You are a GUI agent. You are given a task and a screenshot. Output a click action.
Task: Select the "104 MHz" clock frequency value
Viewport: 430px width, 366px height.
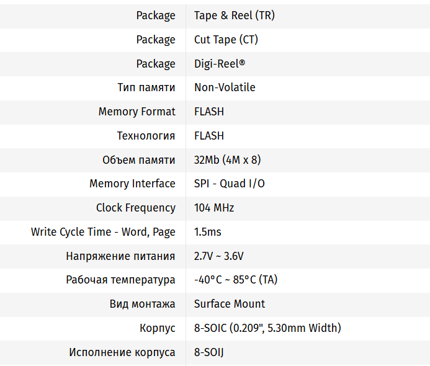[x=214, y=208]
